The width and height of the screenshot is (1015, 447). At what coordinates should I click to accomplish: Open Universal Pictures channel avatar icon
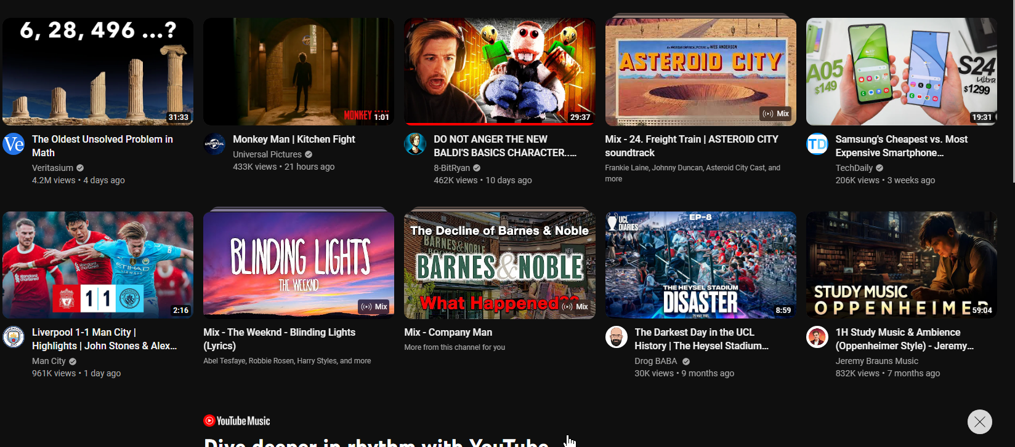click(x=214, y=144)
